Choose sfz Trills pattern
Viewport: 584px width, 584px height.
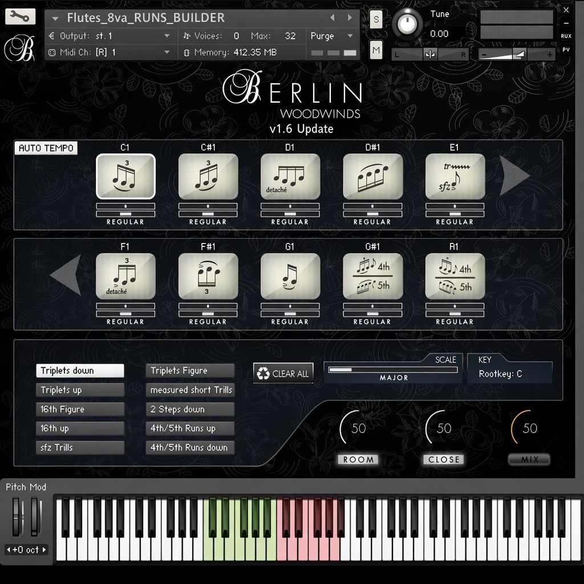(x=80, y=447)
